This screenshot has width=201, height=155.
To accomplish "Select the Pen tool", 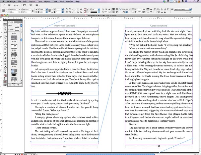I will pos(5,41).
